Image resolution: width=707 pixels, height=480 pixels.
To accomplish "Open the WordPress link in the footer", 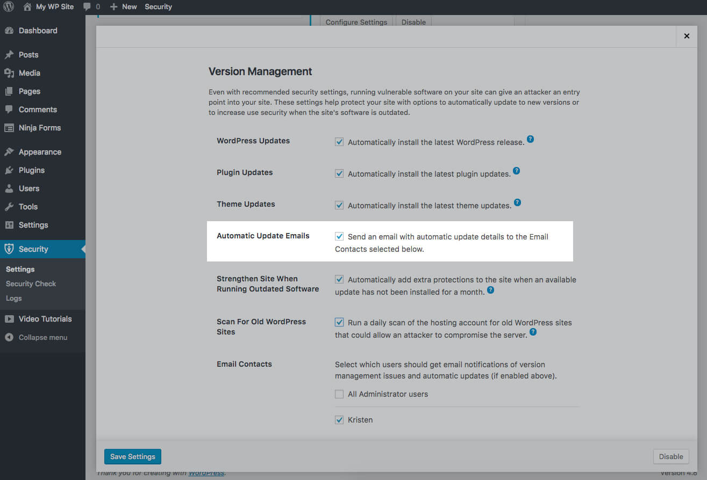I will [x=206, y=473].
